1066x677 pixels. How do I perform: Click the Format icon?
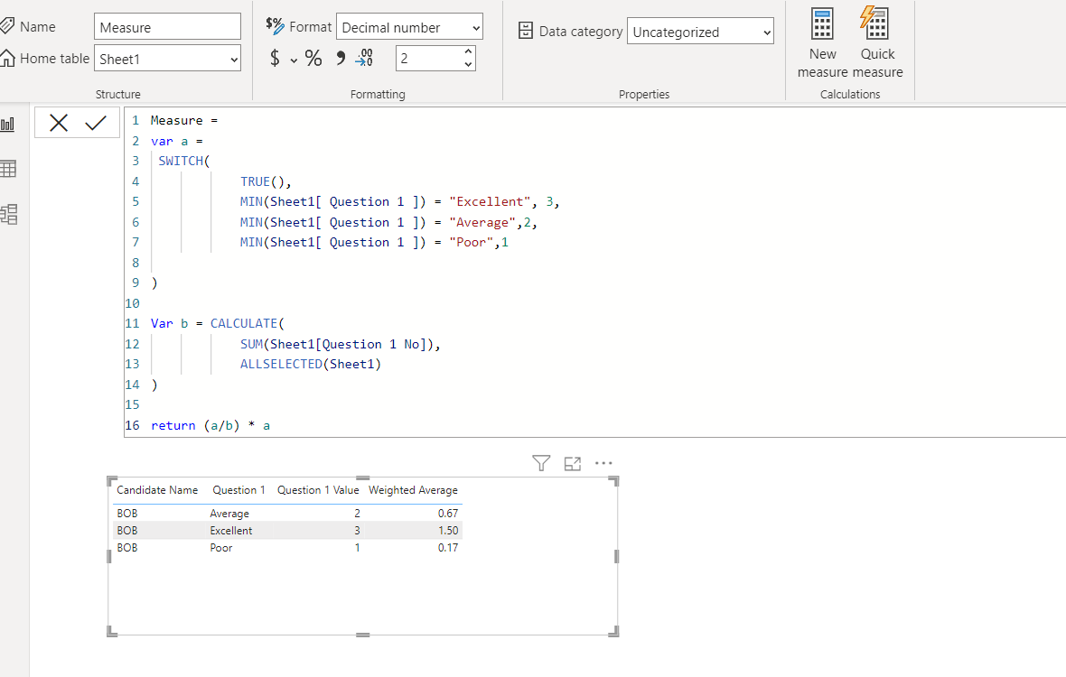275,26
